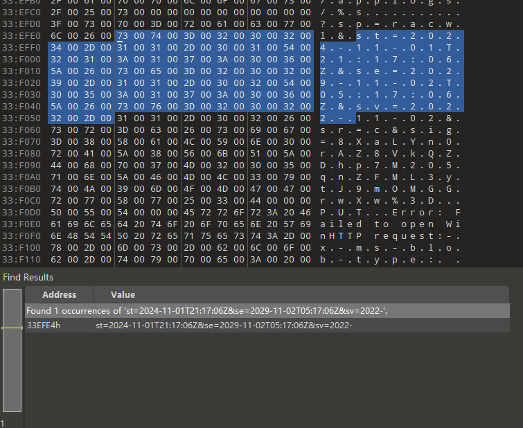Click first highlighted hex byte 73 at row 33:EFE0

coord(123,36)
